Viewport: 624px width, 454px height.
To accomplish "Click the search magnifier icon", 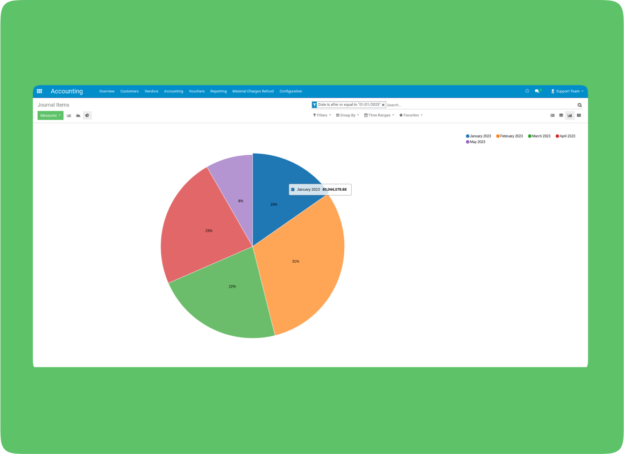I will (x=579, y=105).
